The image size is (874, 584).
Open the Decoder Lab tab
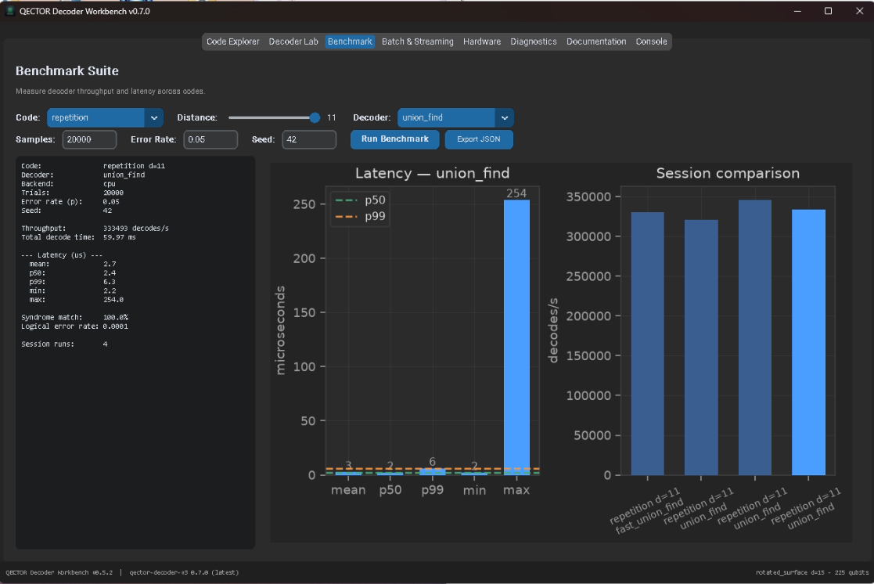(293, 41)
